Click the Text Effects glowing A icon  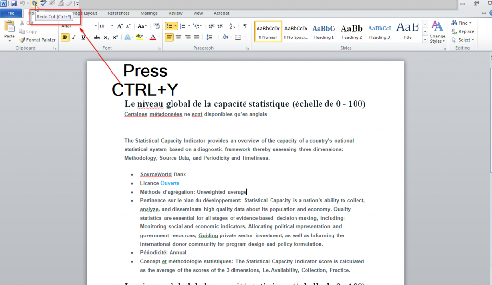point(127,37)
